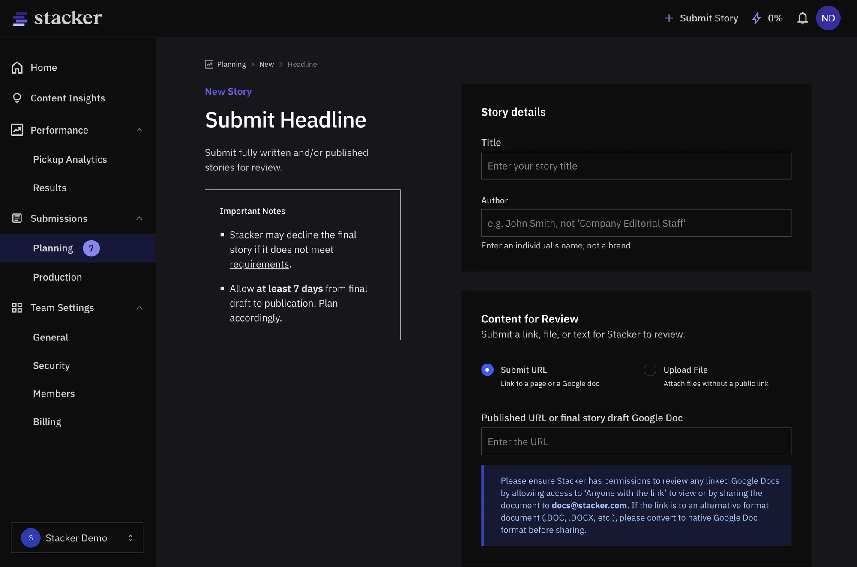The image size is (857, 567).
Task: Click the Submissions document icon
Action: click(17, 218)
